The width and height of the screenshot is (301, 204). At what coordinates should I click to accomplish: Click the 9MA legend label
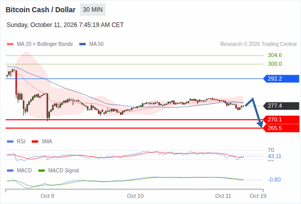pos(47,142)
